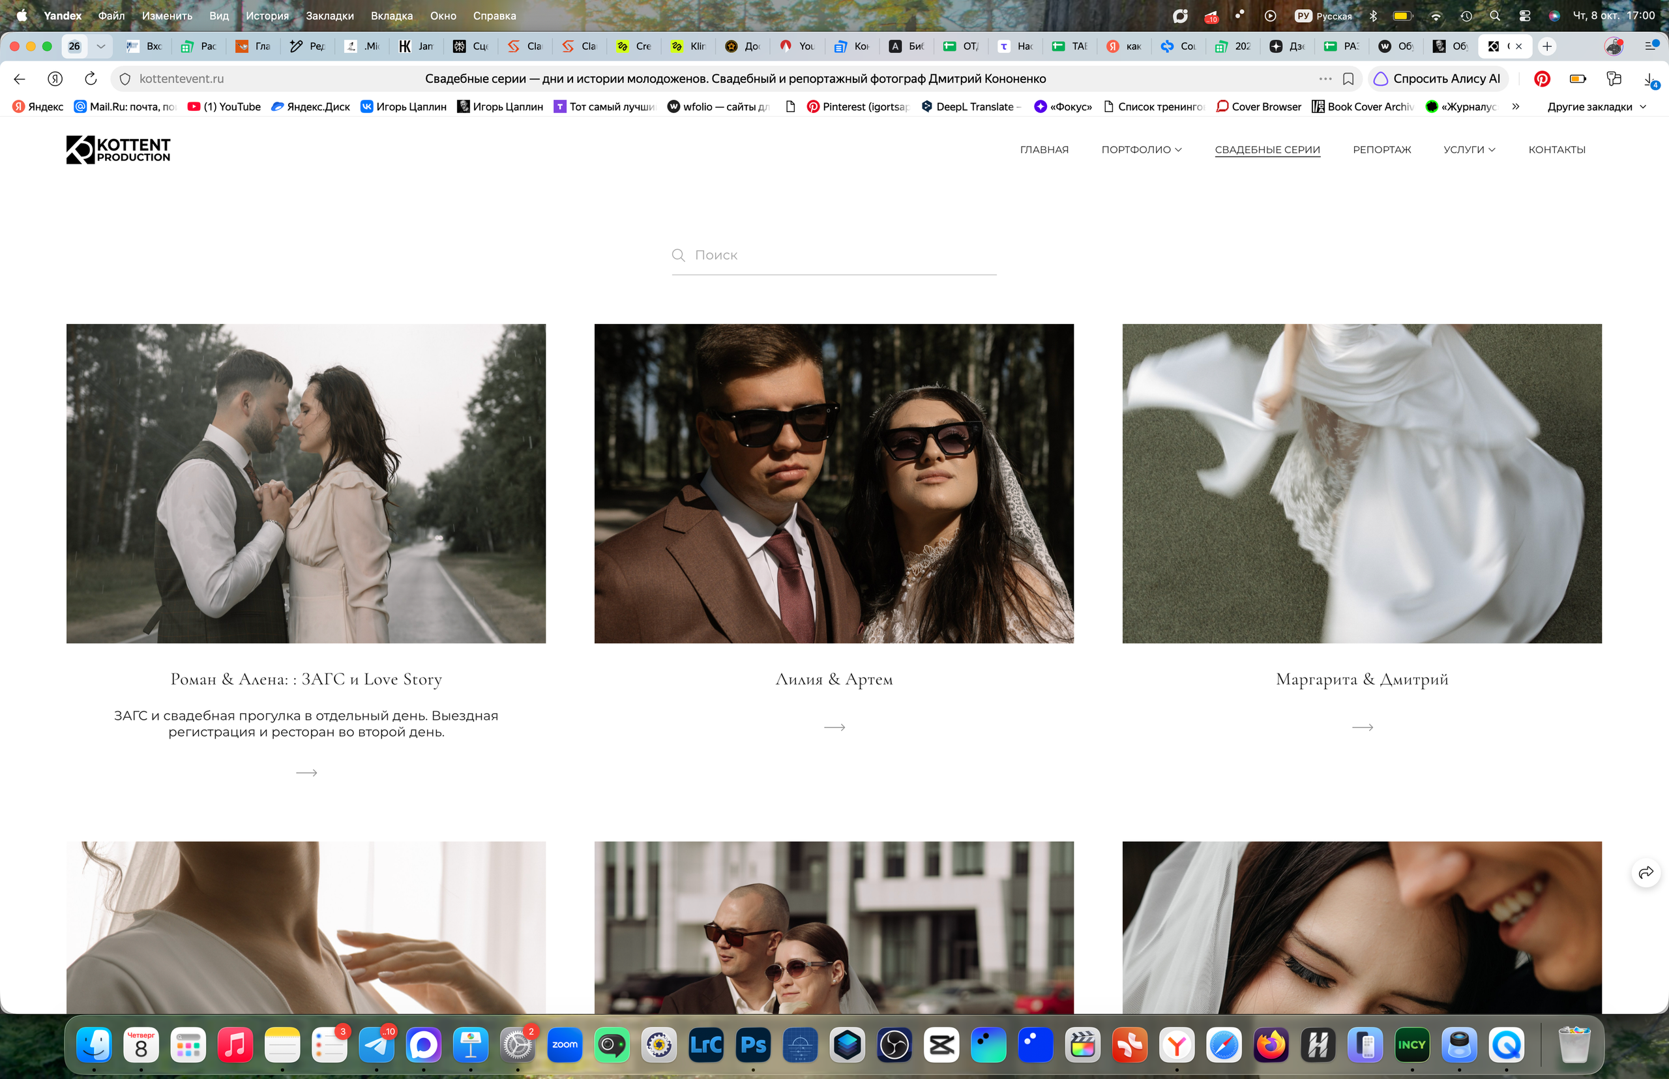This screenshot has height=1079, width=1669.
Task: Open the DeepL Translate bookmark
Action: (970, 106)
